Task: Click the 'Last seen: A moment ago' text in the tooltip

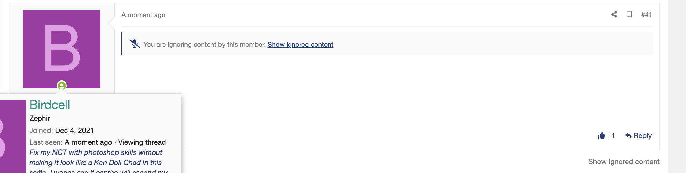Action: (x=71, y=142)
